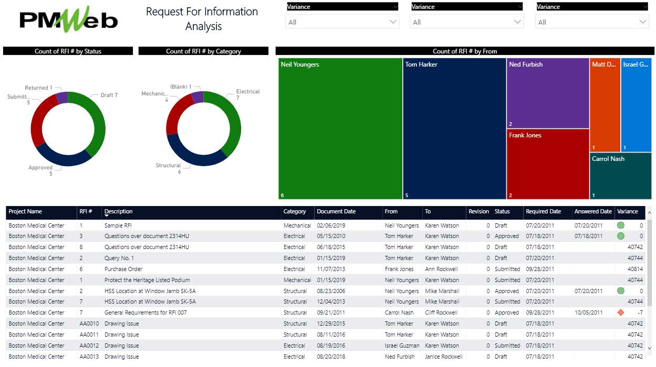Sort table by Project Name column

pos(25,211)
